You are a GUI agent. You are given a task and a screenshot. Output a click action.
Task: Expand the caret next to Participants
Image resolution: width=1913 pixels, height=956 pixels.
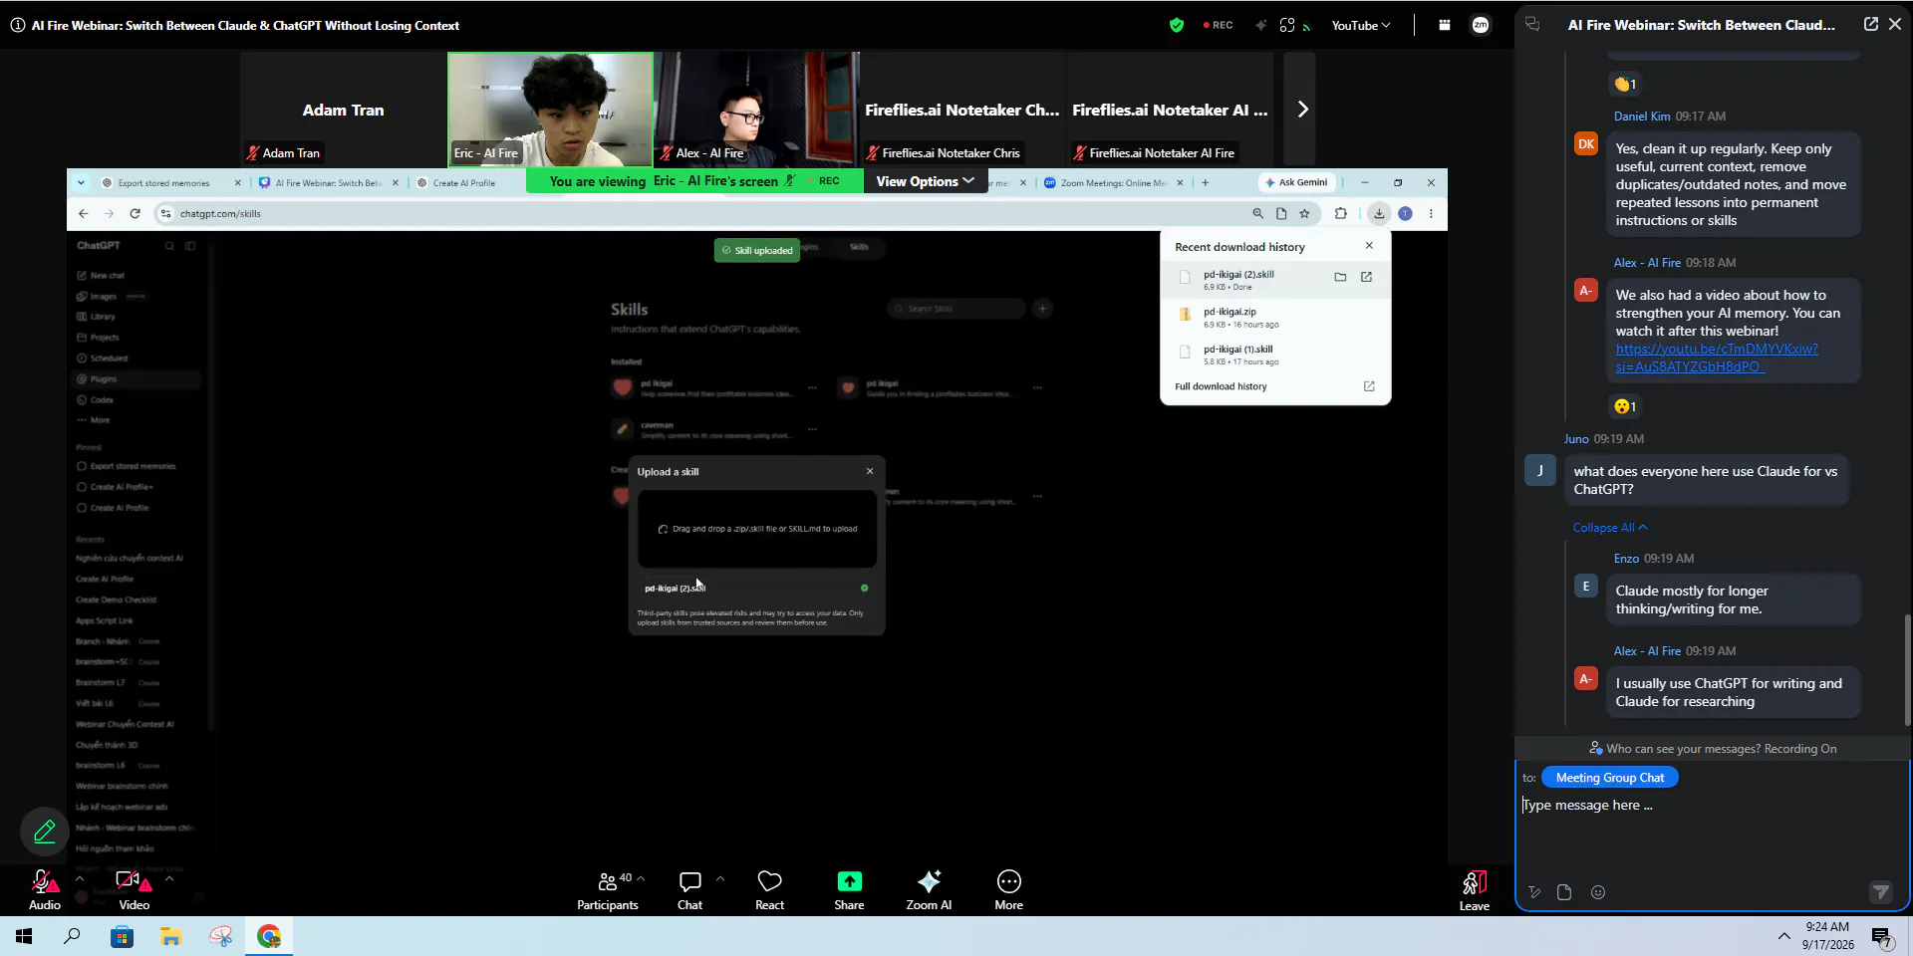click(x=641, y=878)
